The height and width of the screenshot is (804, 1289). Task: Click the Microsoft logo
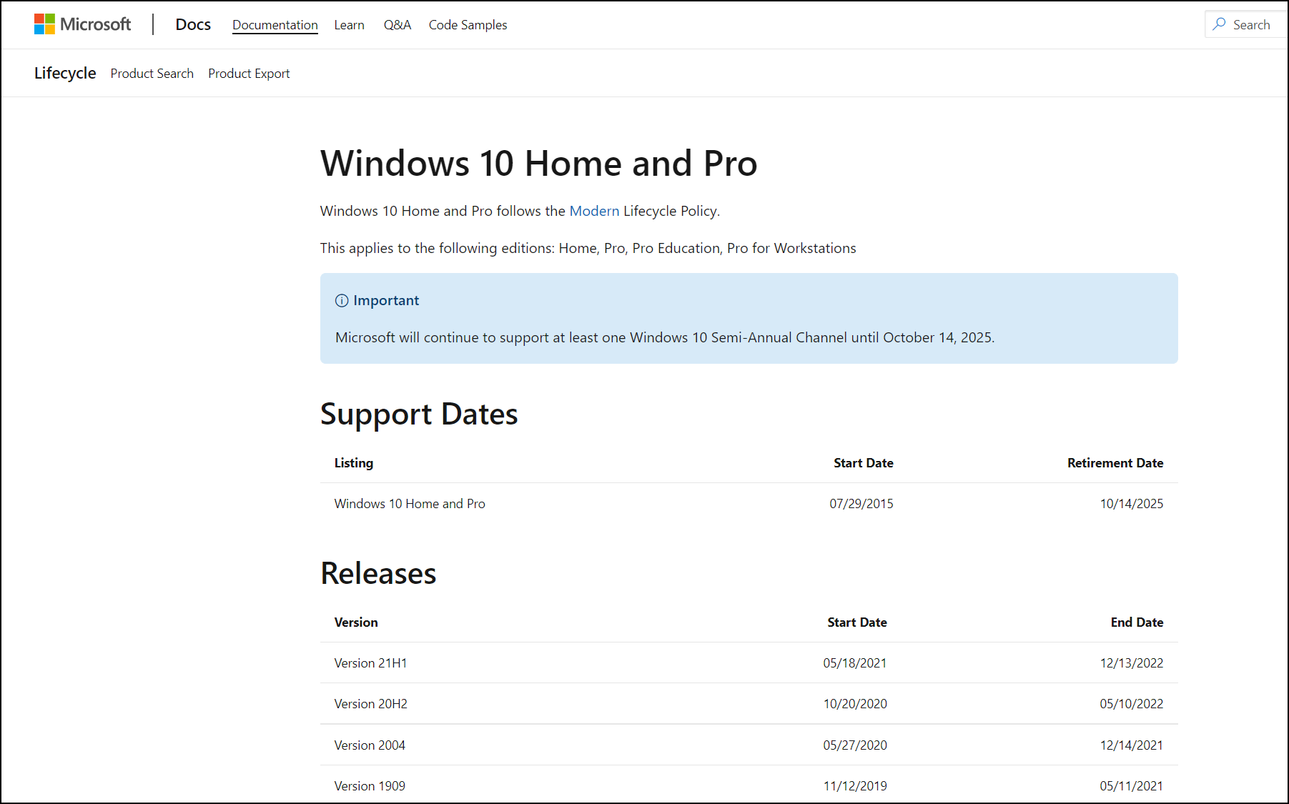(82, 24)
